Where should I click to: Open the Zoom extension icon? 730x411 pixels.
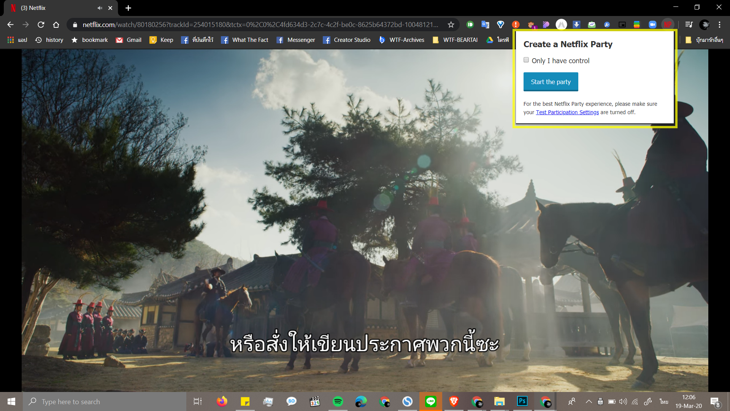[652, 25]
